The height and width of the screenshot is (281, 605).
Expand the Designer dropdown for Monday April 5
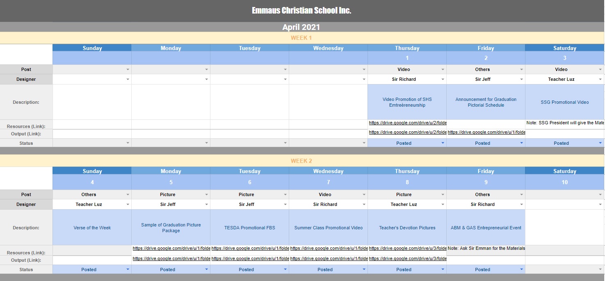pos(206,204)
